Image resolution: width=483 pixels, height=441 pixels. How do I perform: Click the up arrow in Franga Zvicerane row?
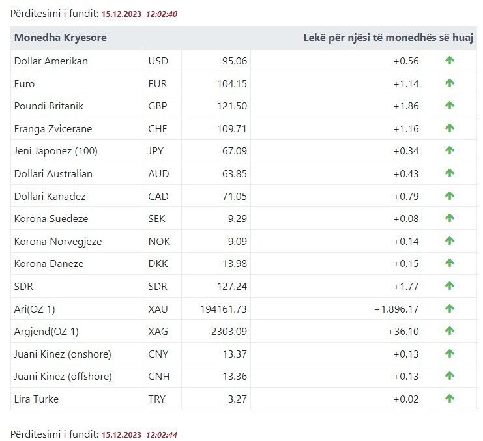coord(449,128)
